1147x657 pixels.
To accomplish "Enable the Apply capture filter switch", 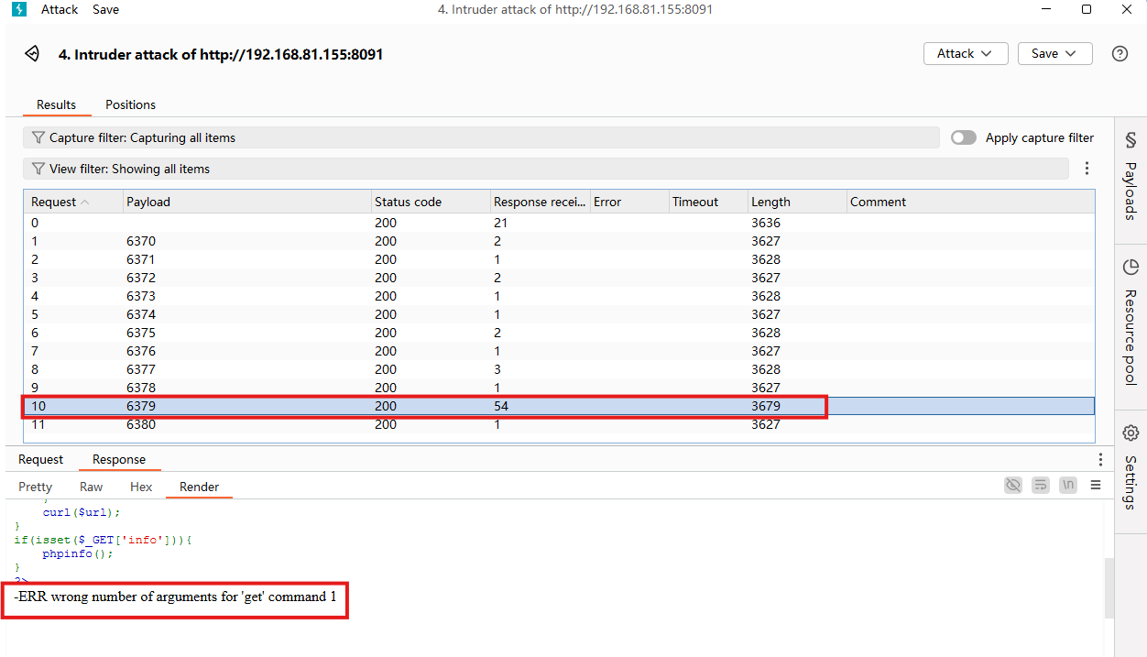I will coord(963,137).
